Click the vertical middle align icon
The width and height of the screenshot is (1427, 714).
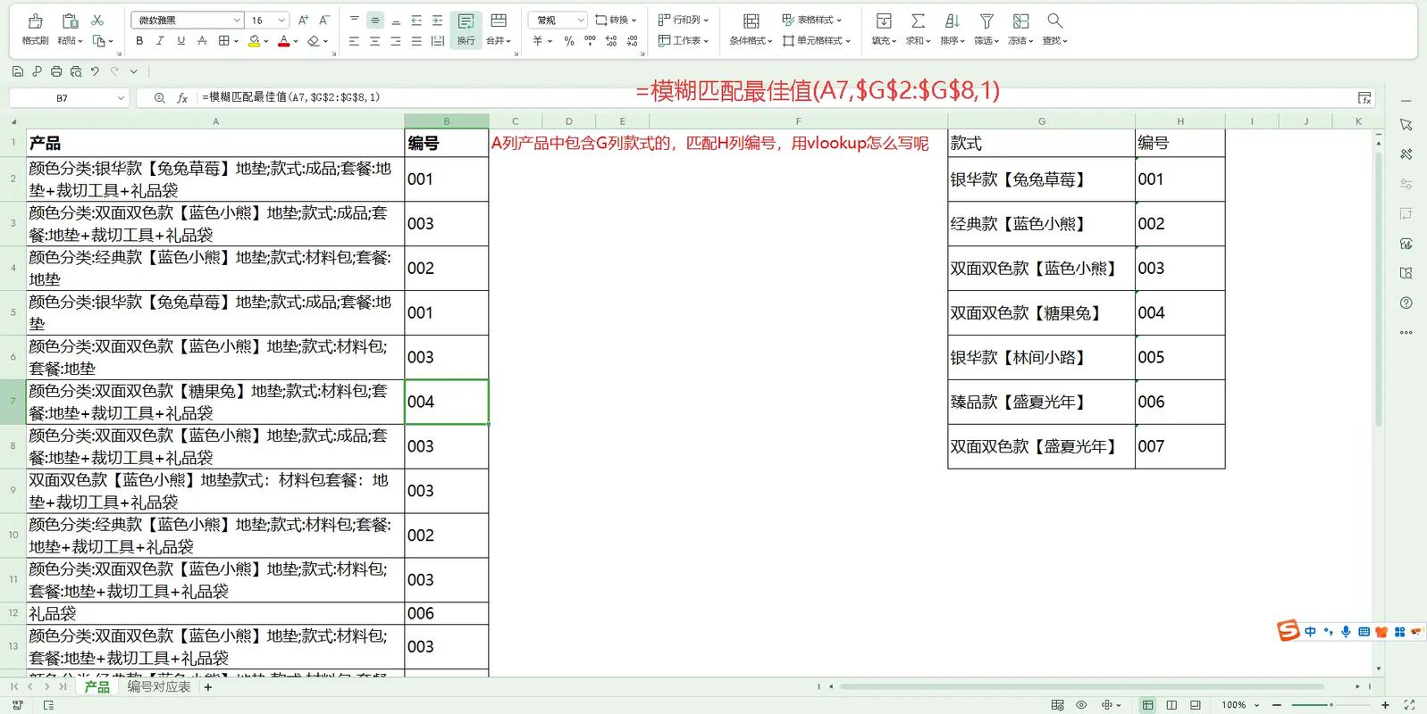click(x=375, y=20)
